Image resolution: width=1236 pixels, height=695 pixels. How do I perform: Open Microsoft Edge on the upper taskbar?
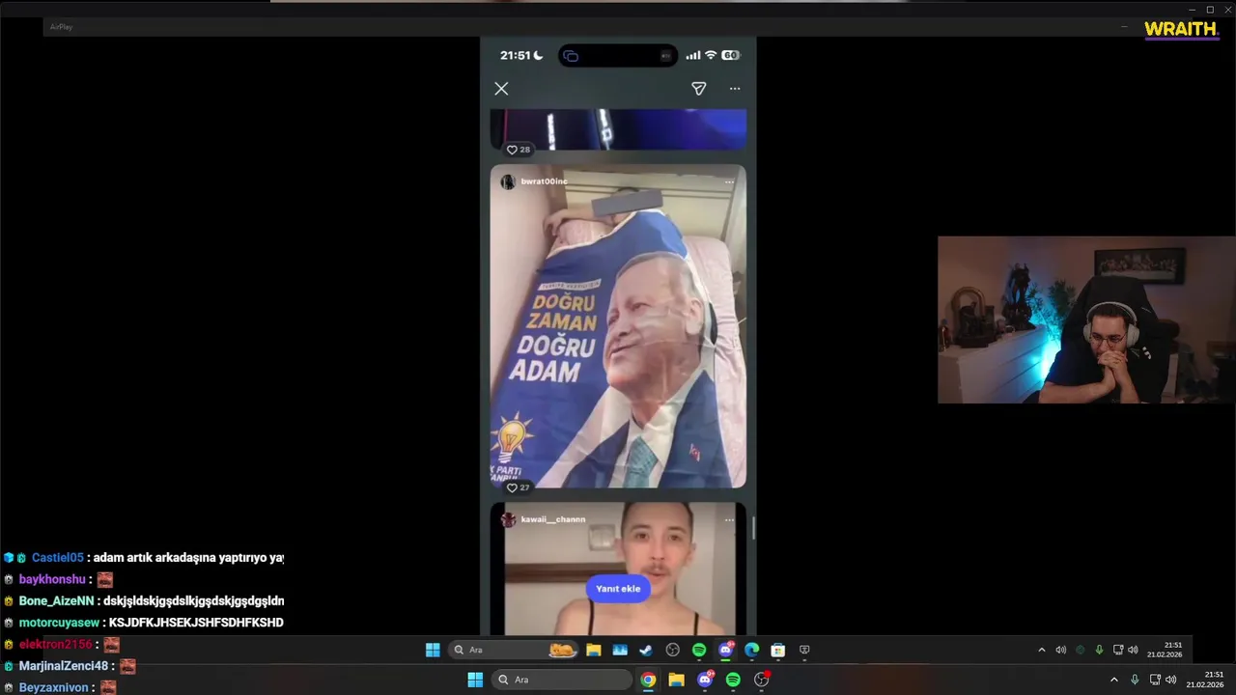(751, 650)
